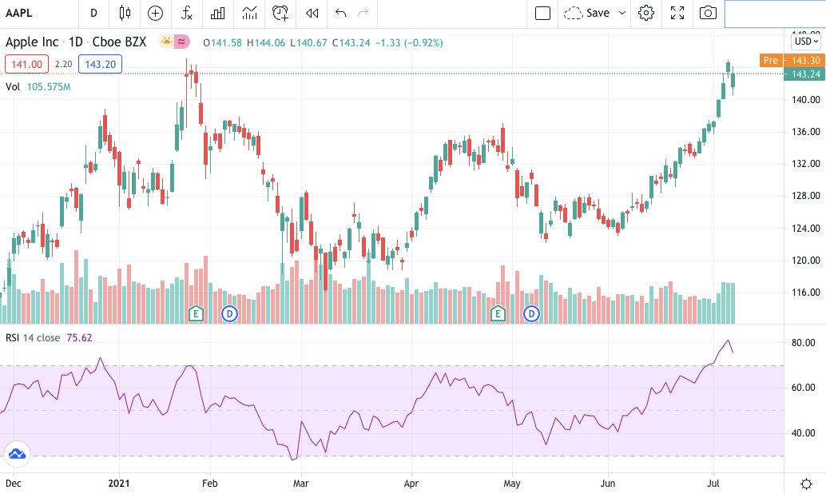Image resolution: width=826 pixels, height=494 pixels.
Task: Expand the Save dropdown arrow
Action: (x=622, y=13)
